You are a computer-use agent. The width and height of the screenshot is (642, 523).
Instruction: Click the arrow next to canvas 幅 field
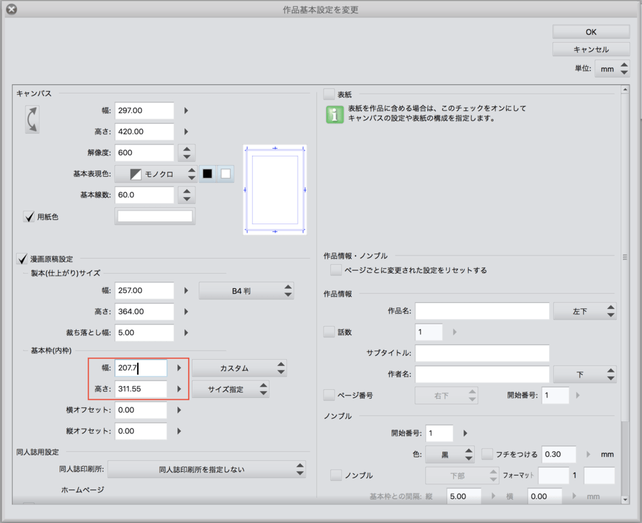click(186, 110)
